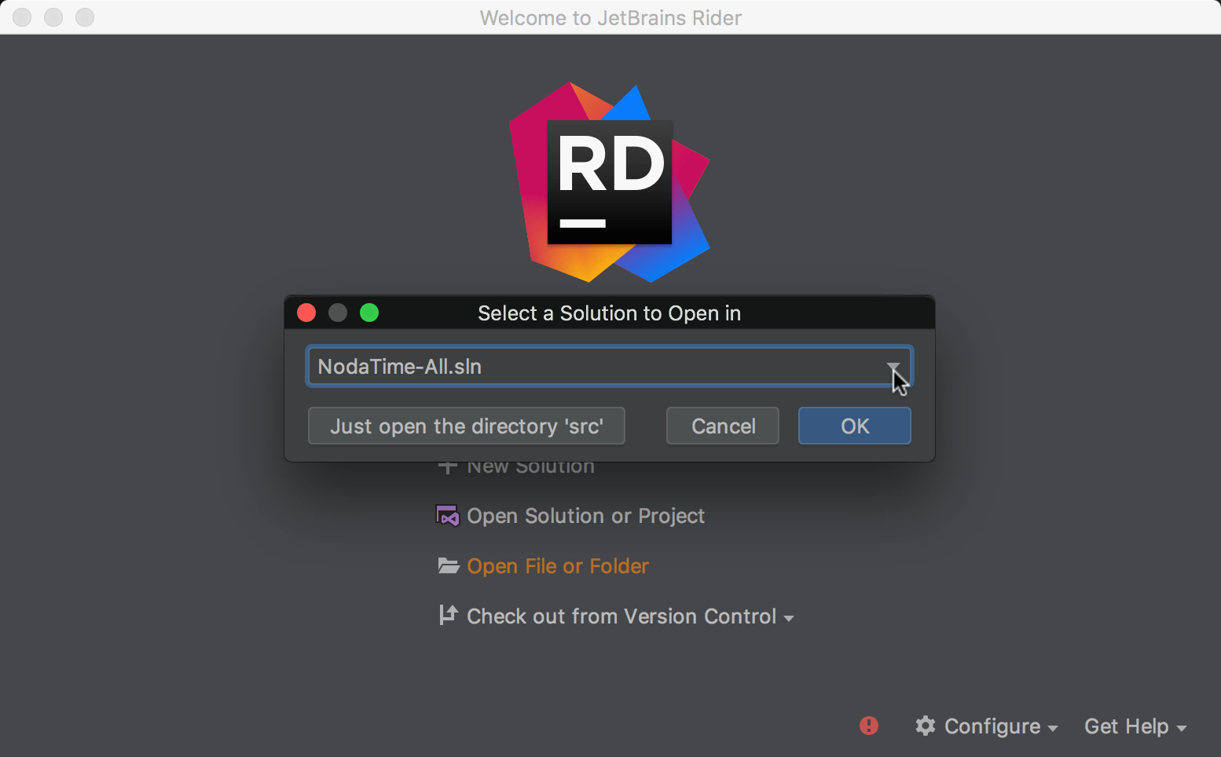Expand the solution dropdown arrow
The image size is (1221, 757).
[x=893, y=367]
